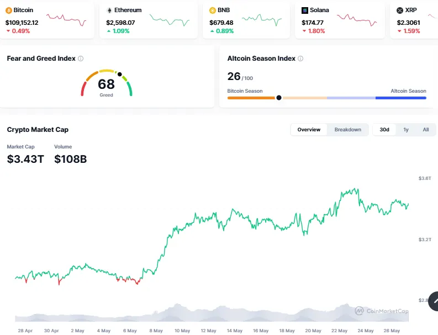The width and height of the screenshot is (438, 335).
Task: Click the Altcoin Season Index slider marker
Action: 279,98
